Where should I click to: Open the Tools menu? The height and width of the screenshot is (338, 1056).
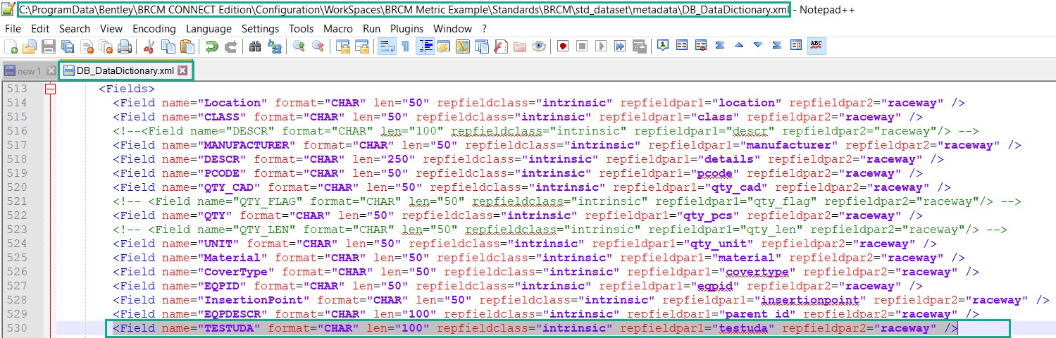302,29
